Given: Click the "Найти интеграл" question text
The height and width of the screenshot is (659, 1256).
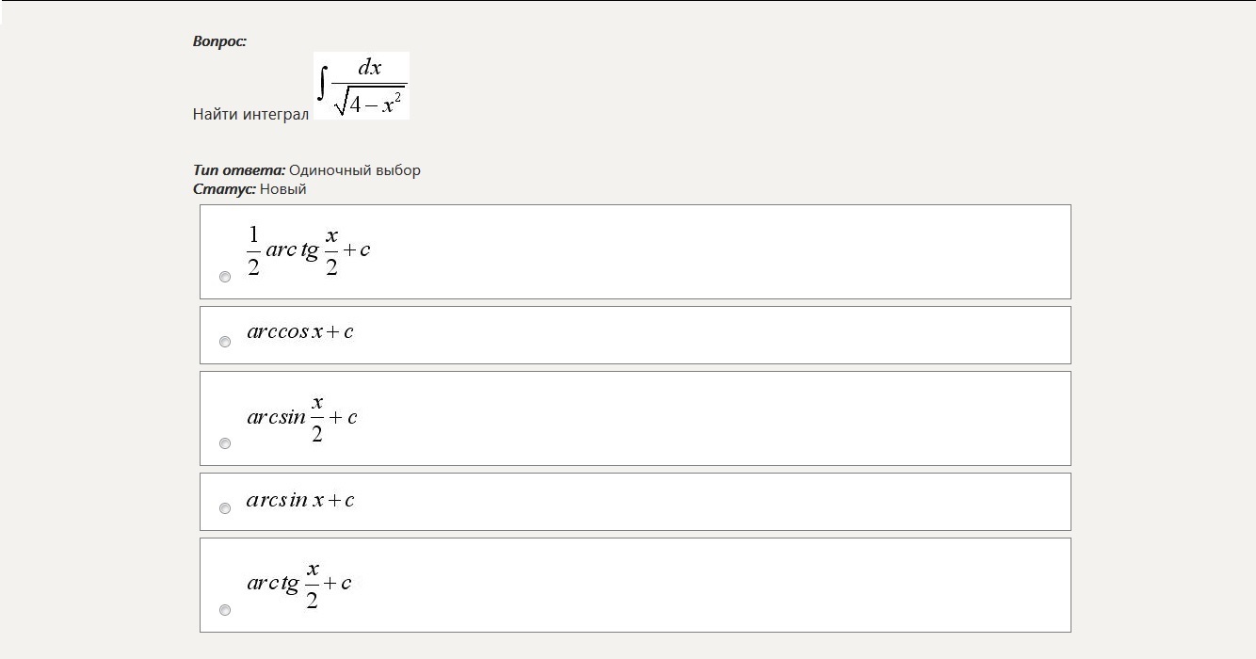Looking at the screenshot, I should (250, 114).
